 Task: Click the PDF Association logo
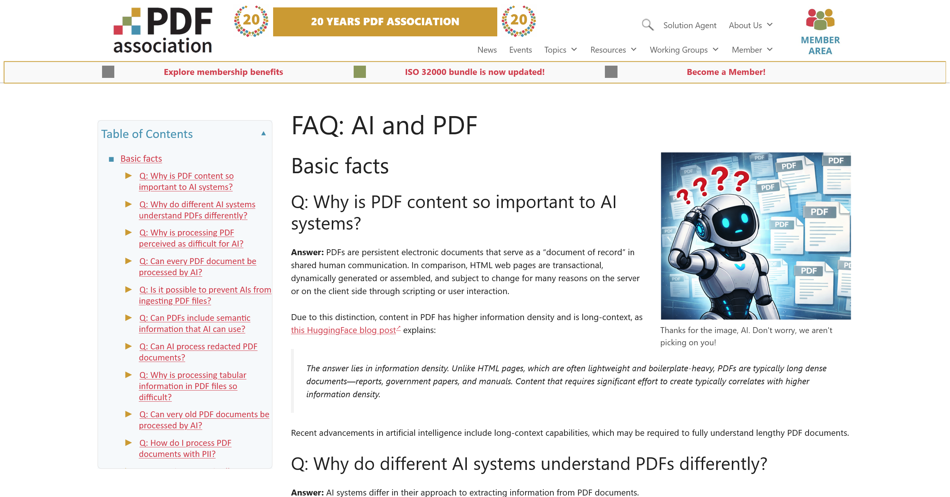pyautogui.click(x=163, y=31)
